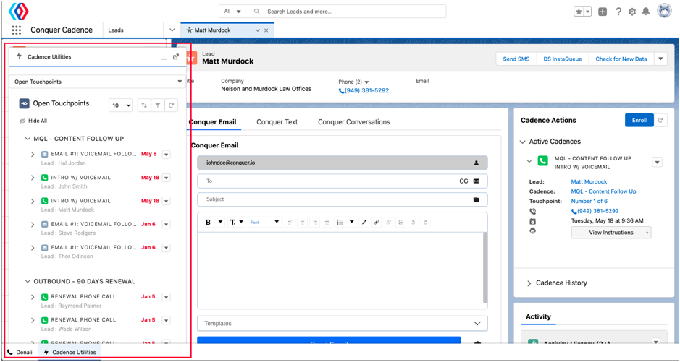Expand the Hal Jordan touchpoint row
The image size is (680, 362).
(33, 155)
